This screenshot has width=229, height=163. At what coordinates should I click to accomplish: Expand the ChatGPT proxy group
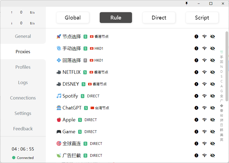72,108
